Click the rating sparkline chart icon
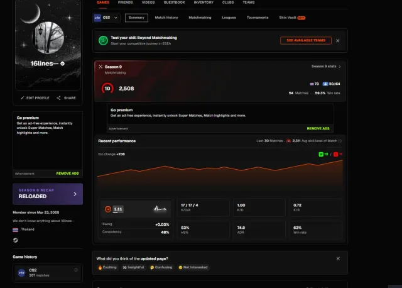402x288 pixels. 160,209
